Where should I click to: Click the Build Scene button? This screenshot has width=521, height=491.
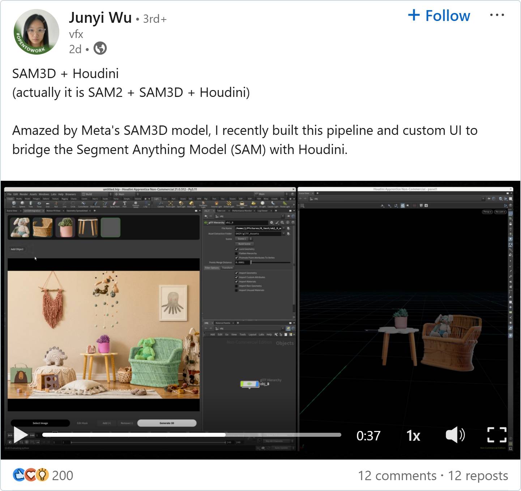pyautogui.click(x=244, y=244)
